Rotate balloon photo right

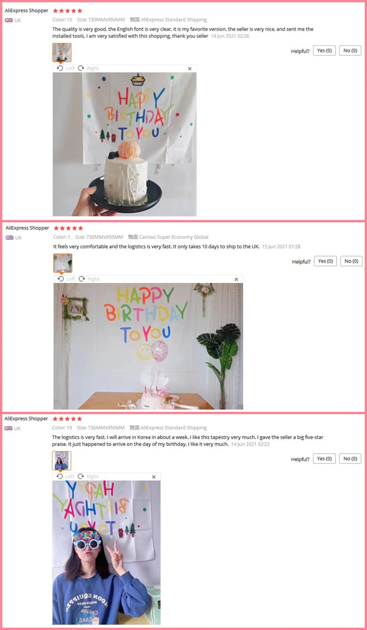click(89, 279)
